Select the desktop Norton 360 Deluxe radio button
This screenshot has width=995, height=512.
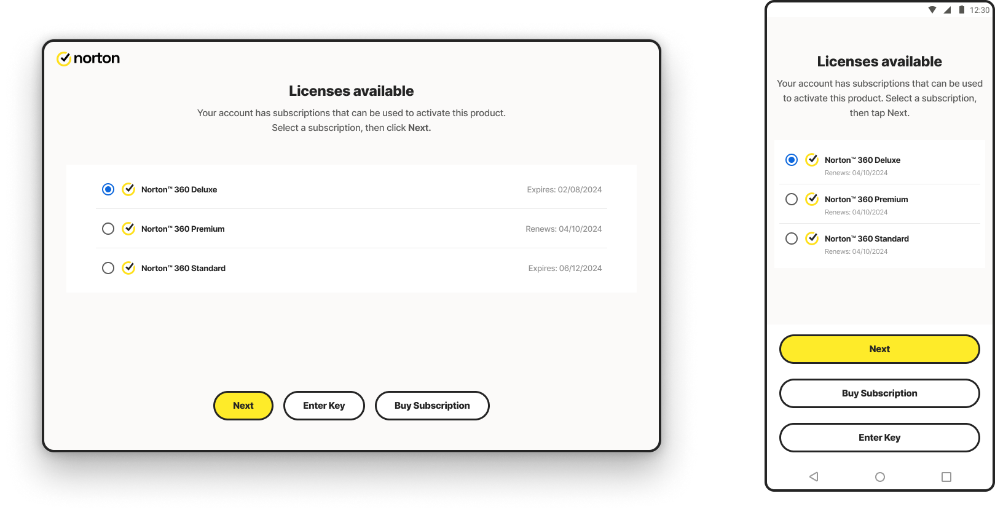108,189
